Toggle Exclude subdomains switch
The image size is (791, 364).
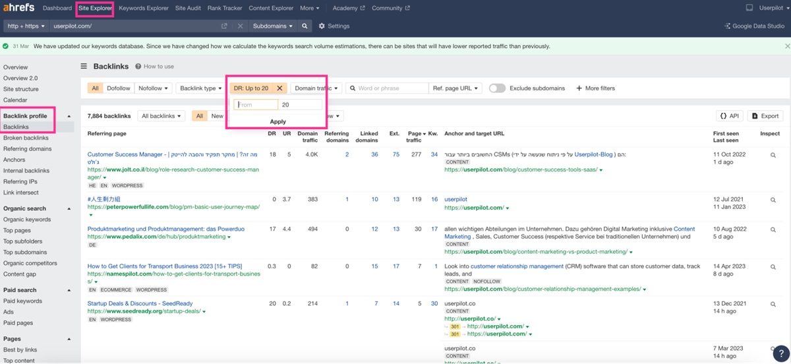point(497,88)
